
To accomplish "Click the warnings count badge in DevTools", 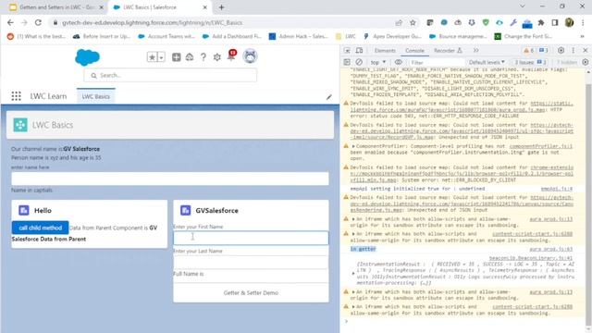I will point(529,50).
